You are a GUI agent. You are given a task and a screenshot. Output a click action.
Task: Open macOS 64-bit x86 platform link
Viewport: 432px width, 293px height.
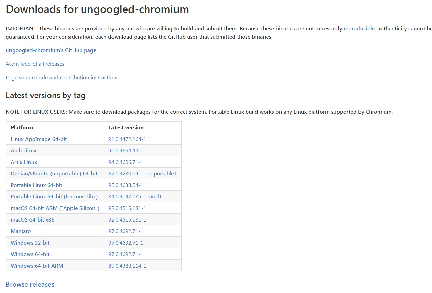coord(33,220)
